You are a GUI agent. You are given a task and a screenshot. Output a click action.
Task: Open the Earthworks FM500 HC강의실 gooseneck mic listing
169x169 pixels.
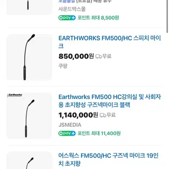(110, 101)
